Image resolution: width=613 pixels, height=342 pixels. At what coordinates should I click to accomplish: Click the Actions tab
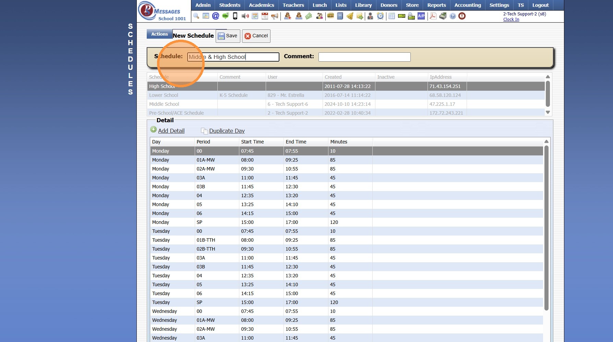(x=159, y=34)
